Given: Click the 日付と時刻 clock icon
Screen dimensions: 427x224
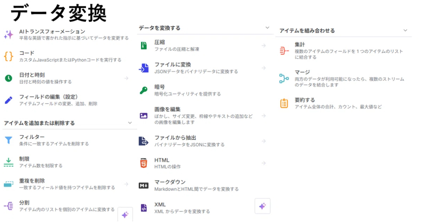Looking at the screenshot, I should [x=9, y=78].
